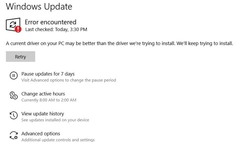Click the Last checked timestamp text
The height and width of the screenshot is (142, 237).
point(56,29)
